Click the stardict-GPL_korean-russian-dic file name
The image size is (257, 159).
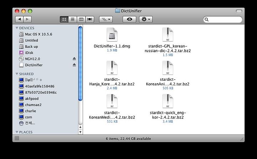coord(168,48)
